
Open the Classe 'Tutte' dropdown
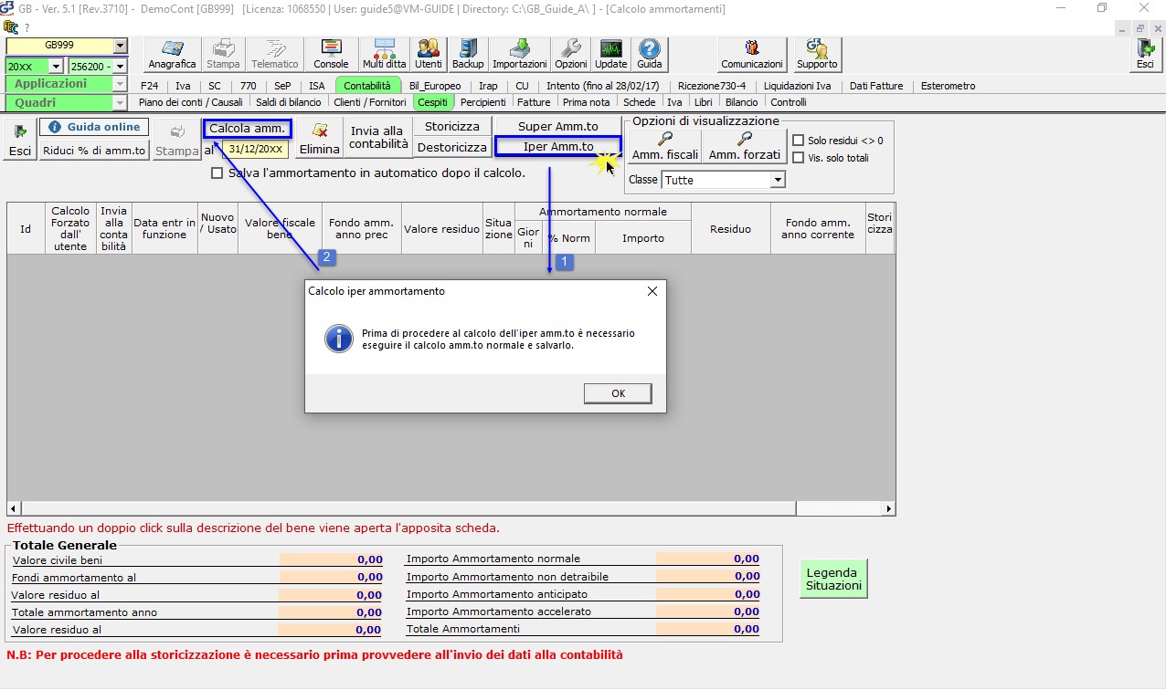(x=778, y=180)
